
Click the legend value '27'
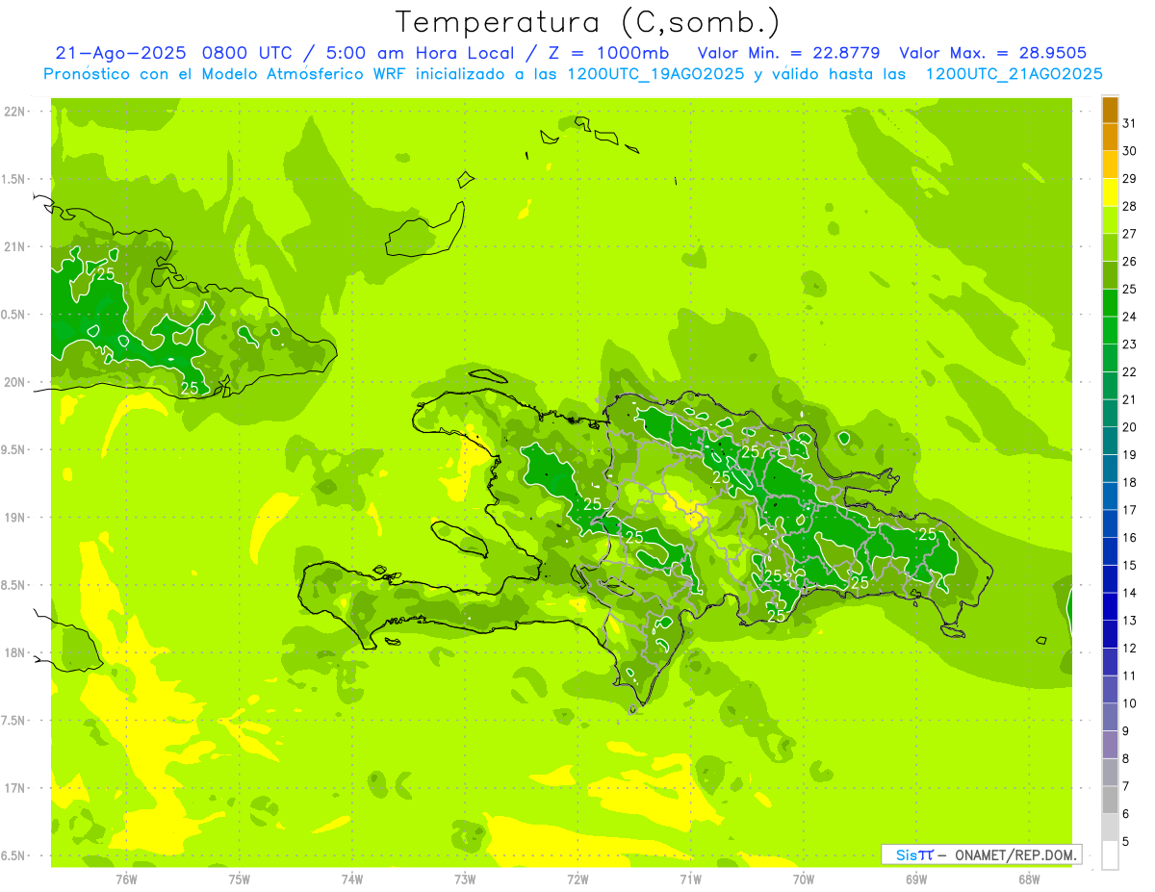[1130, 234]
